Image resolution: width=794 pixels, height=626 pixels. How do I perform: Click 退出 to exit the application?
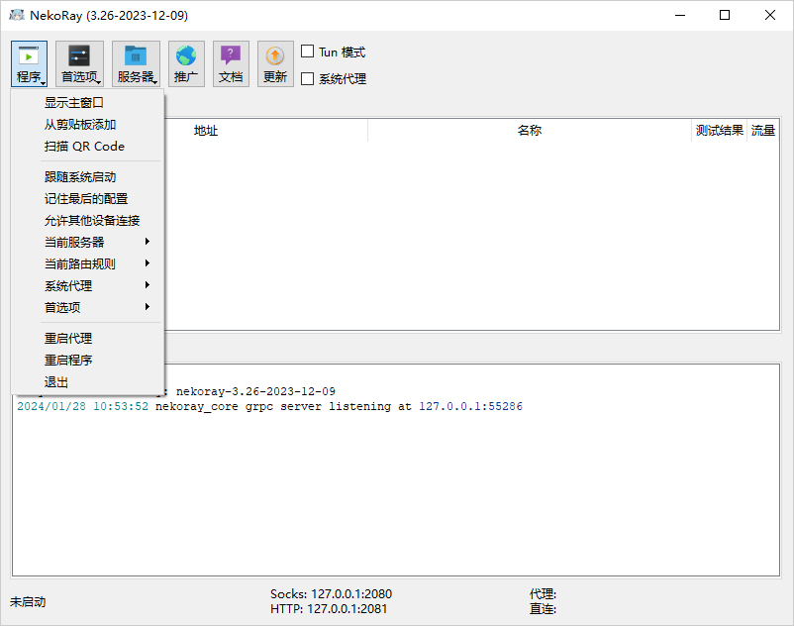55,381
